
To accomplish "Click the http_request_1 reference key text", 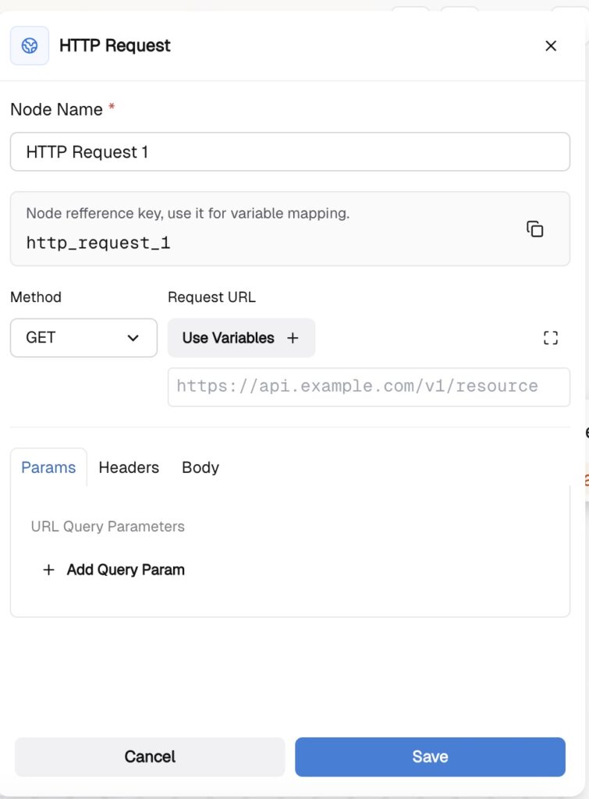I will 98,243.
